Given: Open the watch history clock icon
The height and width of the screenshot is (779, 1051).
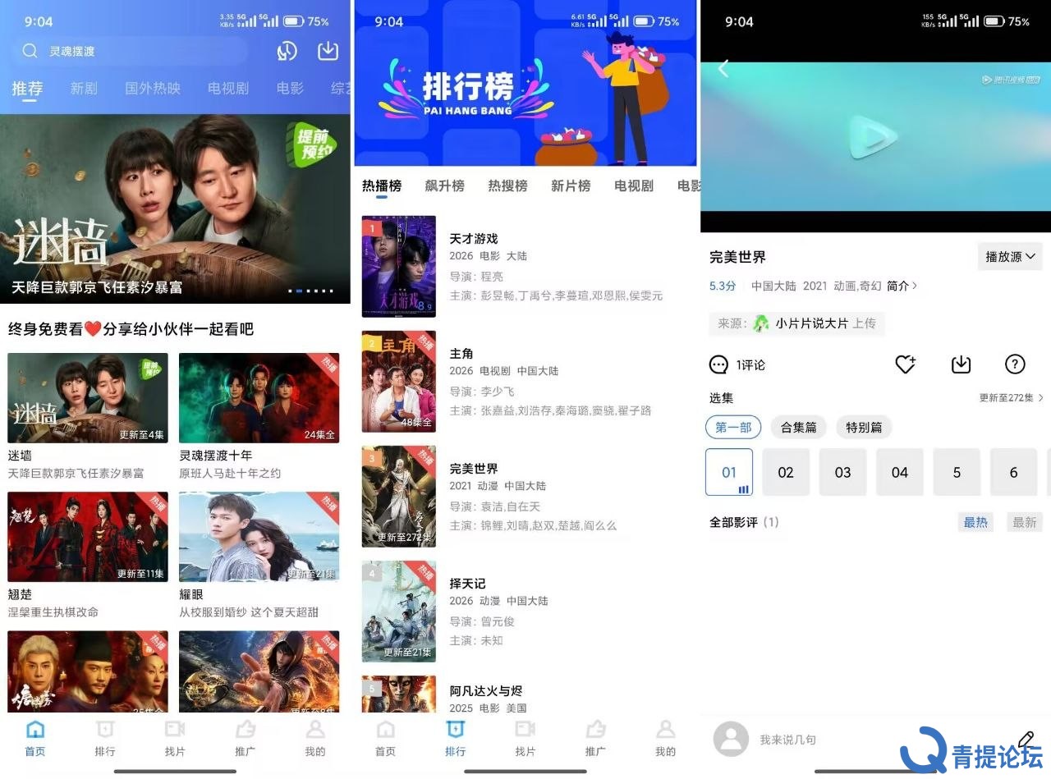Looking at the screenshot, I should (287, 51).
